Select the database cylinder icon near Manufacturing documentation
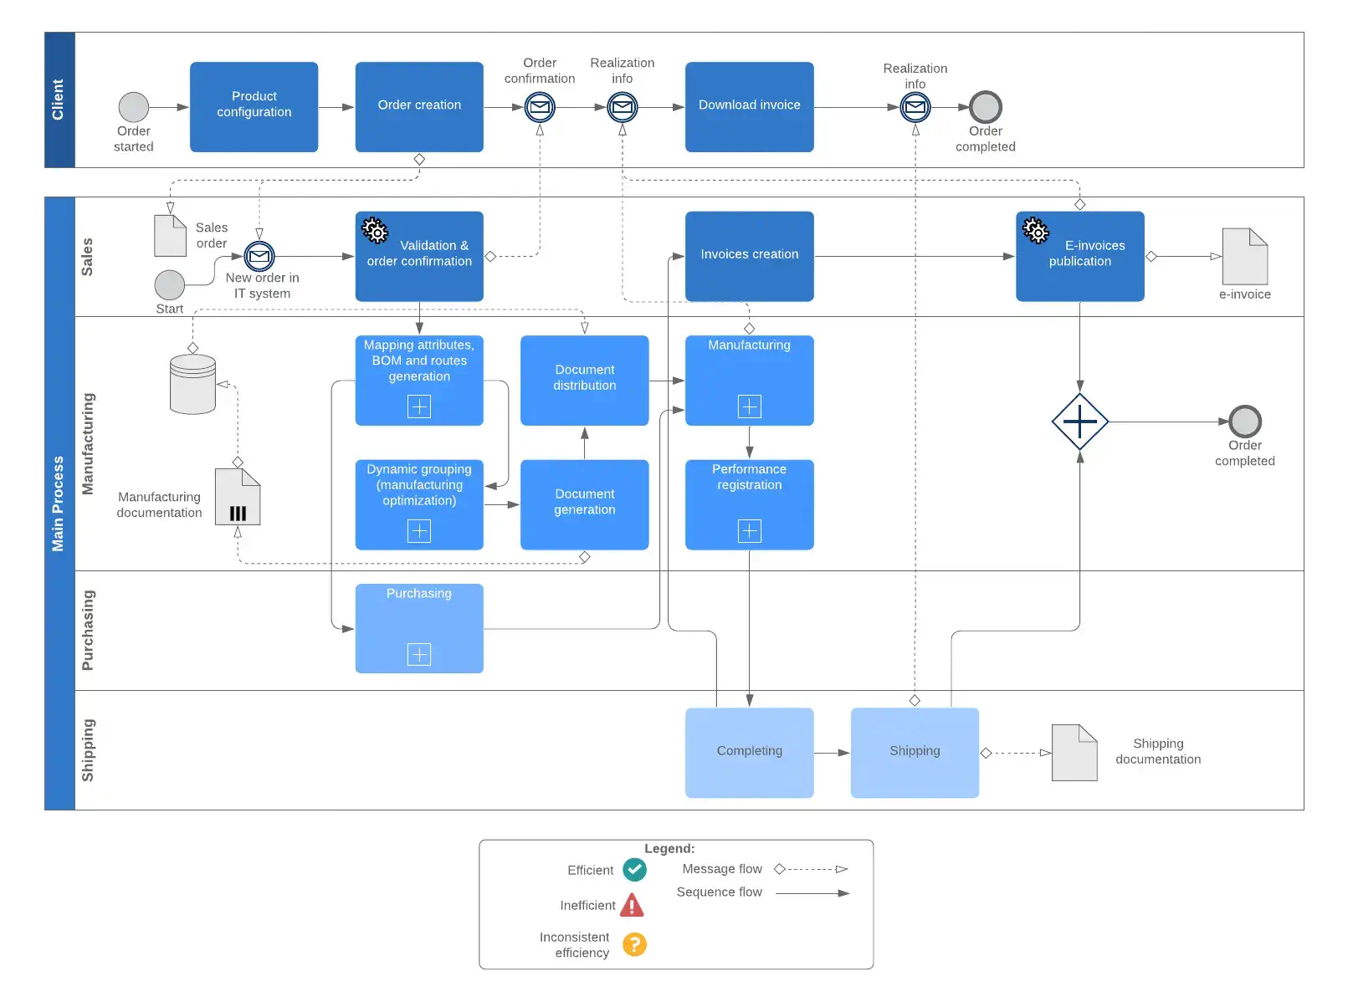 pos(192,386)
